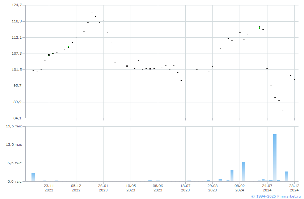
Task: Click the 18.07 2023 date label
Action: pos(185,188)
